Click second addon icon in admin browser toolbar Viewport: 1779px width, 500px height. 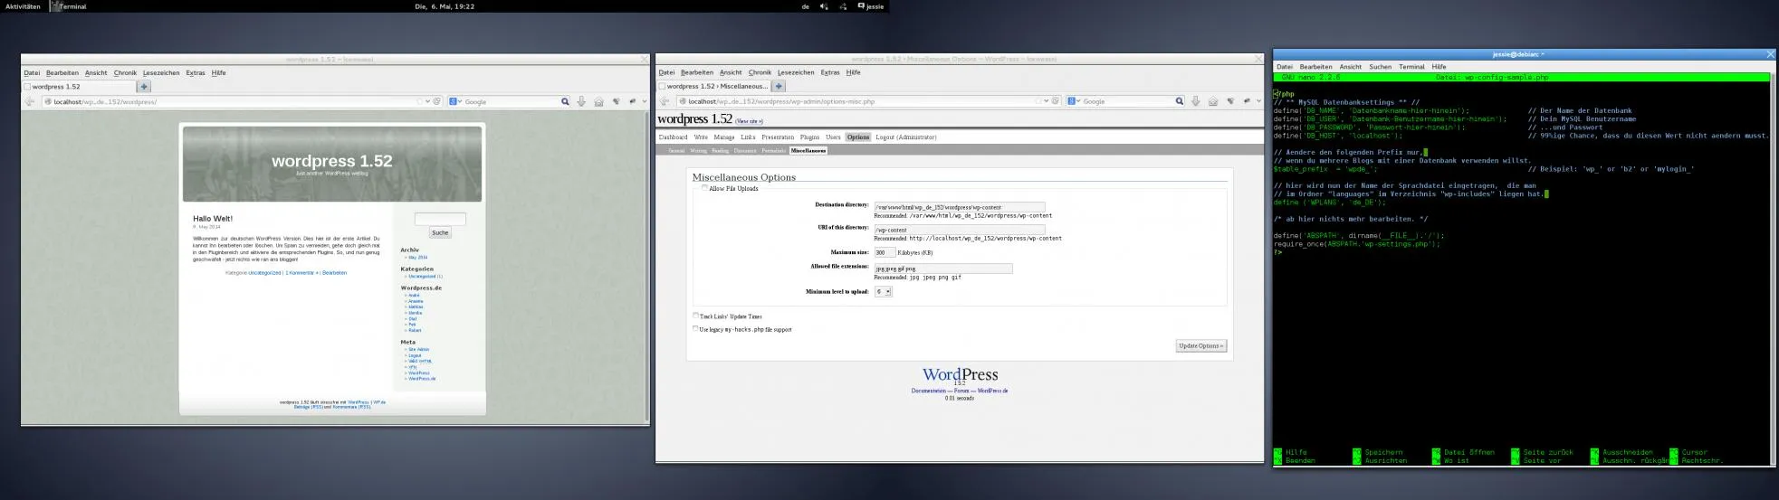coord(1247,101)
